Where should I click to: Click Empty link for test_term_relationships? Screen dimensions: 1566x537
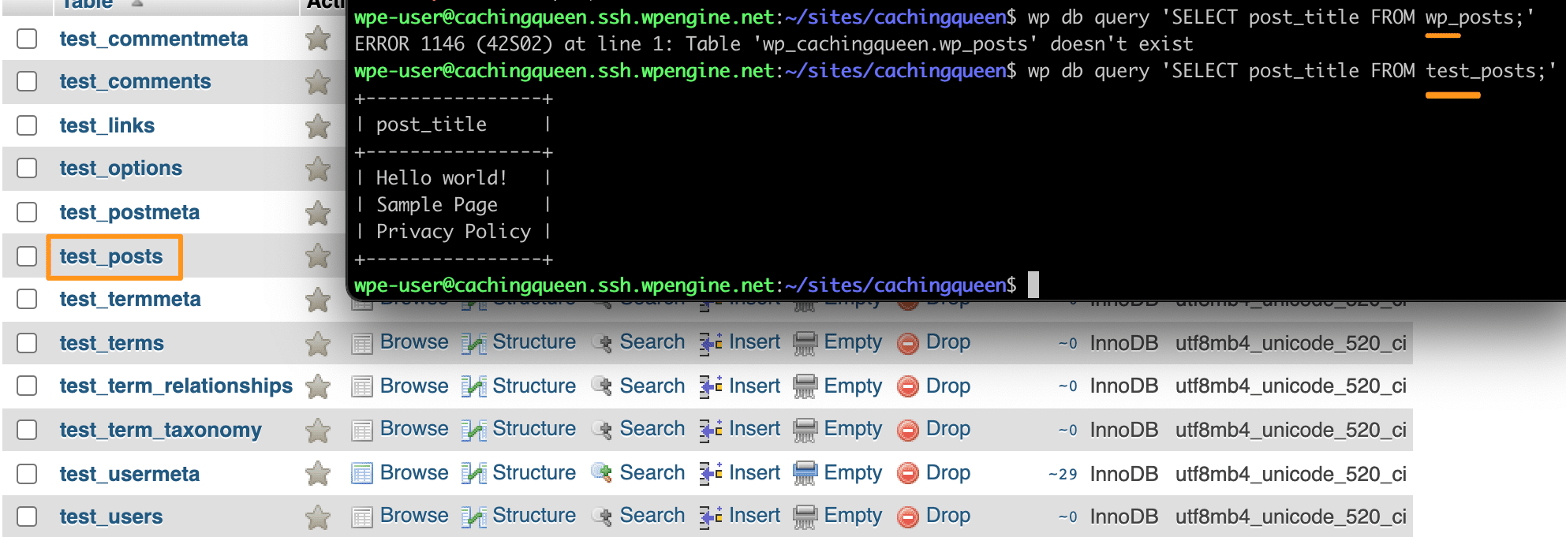point(852,386)
